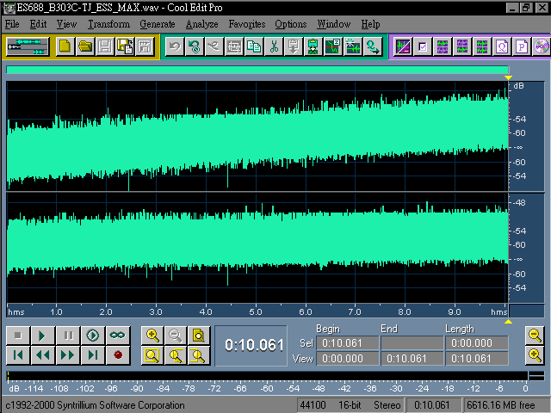Click the Mix Paste icon
Viewport: 551px width, 413px height.
(313, 46)
